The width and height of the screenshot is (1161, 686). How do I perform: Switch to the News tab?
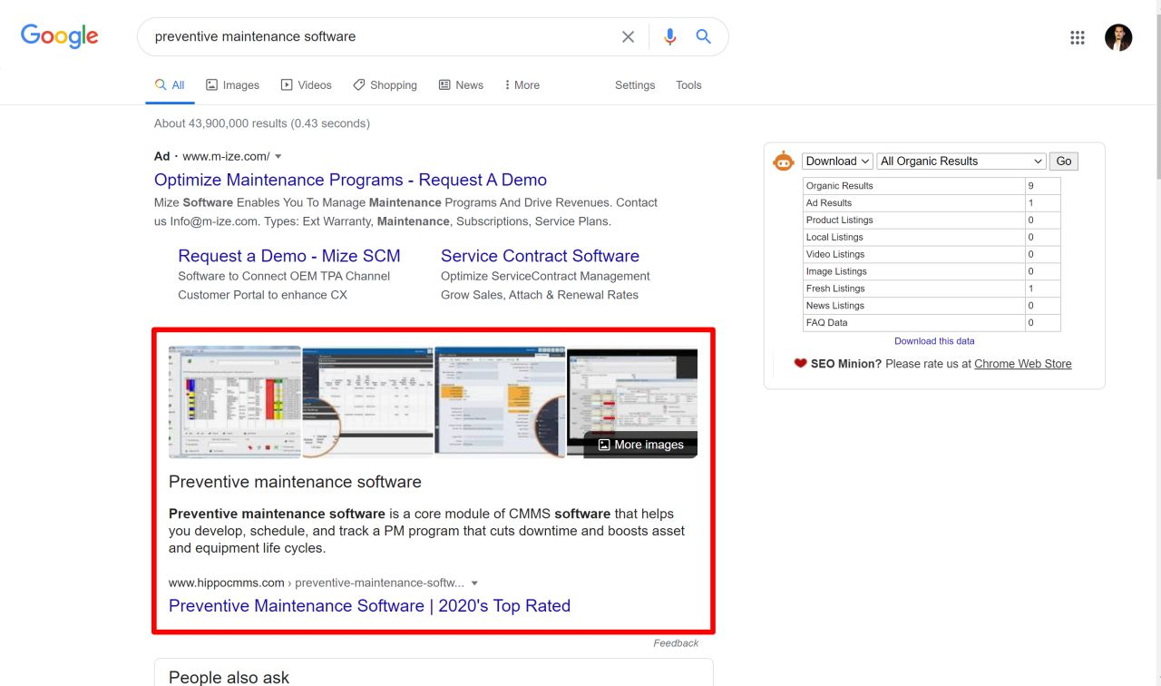(461, 85)
